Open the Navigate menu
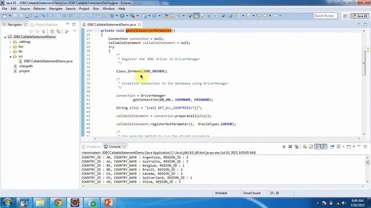 [x=56, y=9]
